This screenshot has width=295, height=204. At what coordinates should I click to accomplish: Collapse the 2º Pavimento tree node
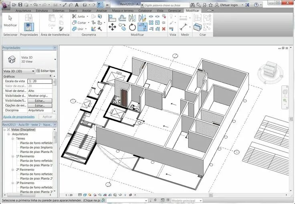coord(13,170)
